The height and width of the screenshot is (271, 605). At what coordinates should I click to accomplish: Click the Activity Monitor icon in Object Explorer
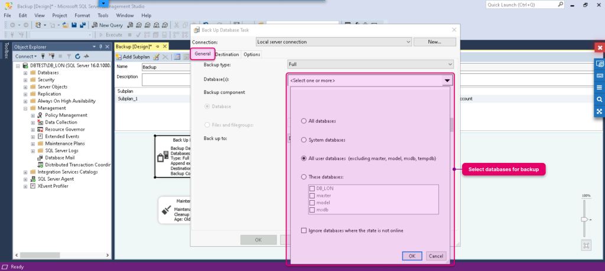click(86, 56)
